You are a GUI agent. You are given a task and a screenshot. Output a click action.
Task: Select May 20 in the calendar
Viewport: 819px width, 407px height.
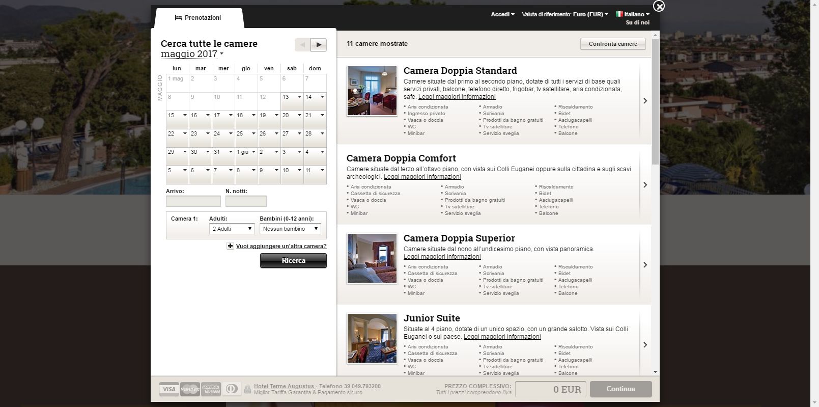pyautogui.click(x=292, y=120)
